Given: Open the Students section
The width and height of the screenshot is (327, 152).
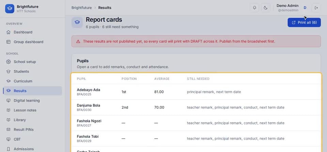Looking at the screenshot, I should [x=33, y=72].
